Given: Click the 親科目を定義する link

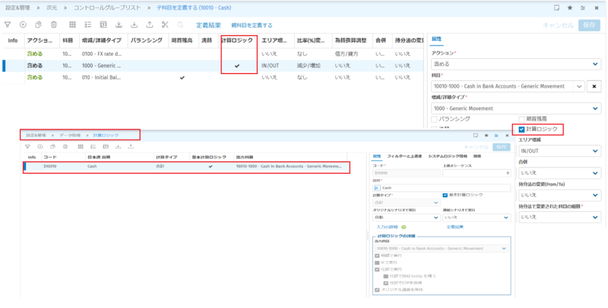Looking at the screenshot, I should pyautogui.click(x=251, y=26).
